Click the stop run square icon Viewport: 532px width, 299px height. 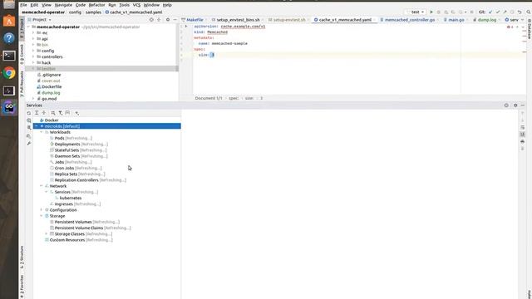pos(471,12)
